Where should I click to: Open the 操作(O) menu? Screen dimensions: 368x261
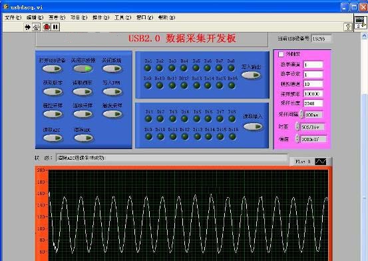pos(101,17)
